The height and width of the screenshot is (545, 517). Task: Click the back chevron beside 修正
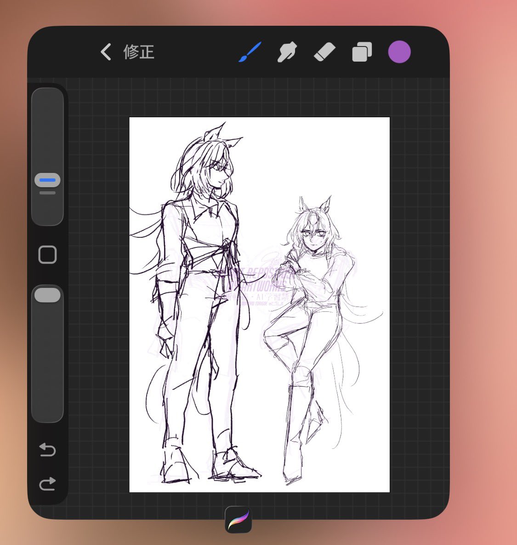(106, 52)
